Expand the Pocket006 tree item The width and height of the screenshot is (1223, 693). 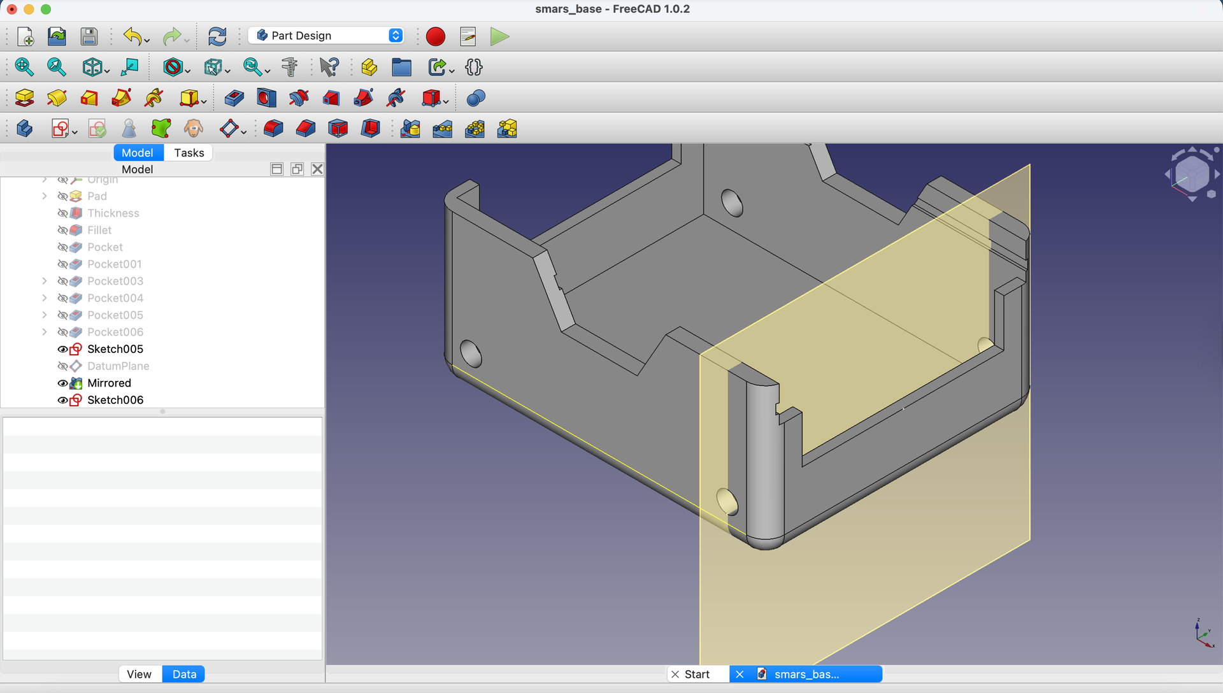(x=45, y=332)
